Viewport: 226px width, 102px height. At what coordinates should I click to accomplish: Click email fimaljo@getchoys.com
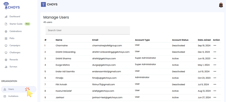104,78
